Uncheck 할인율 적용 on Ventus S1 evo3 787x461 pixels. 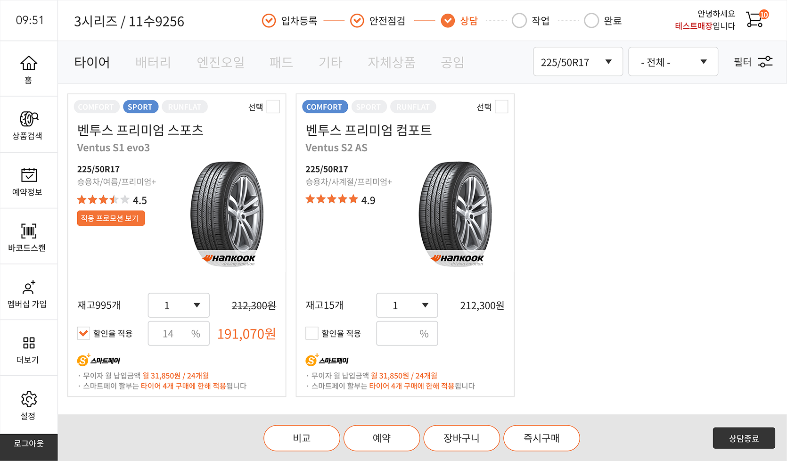83,333
